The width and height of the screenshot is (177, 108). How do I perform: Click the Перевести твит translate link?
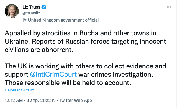tap(19, 90)
